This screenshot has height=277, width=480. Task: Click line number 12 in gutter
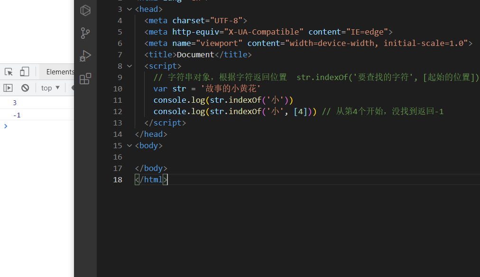118,112
